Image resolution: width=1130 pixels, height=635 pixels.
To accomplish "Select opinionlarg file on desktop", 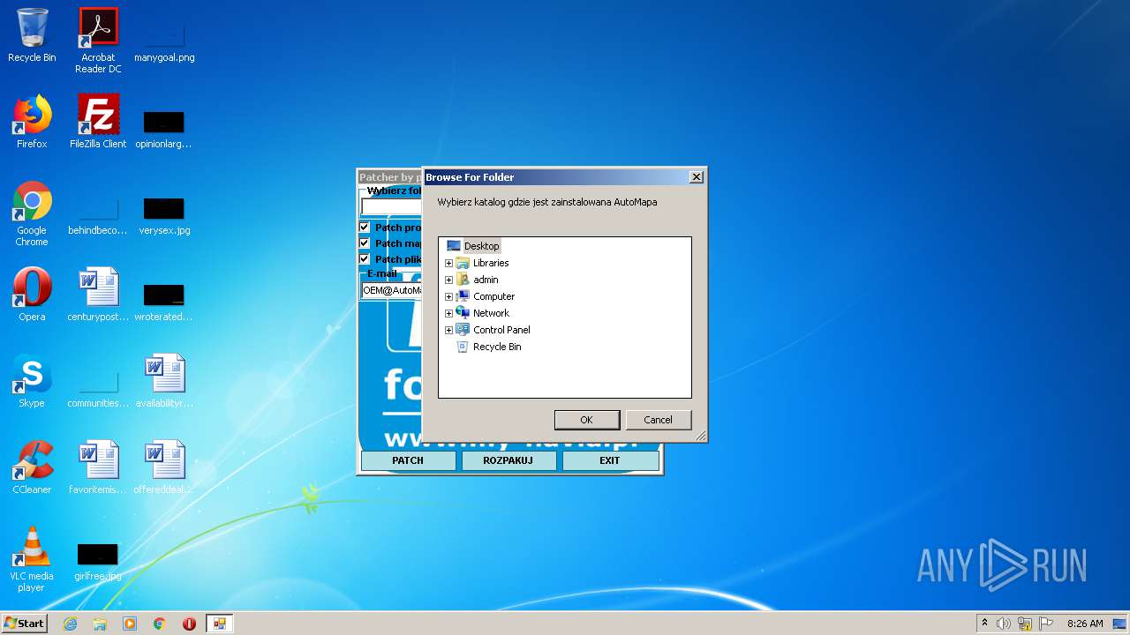I will coord(164,129).
